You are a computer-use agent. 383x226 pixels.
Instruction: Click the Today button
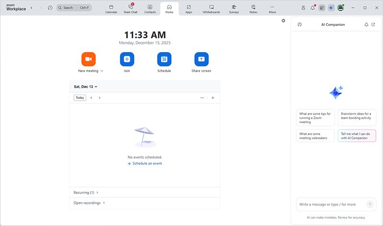80,97
